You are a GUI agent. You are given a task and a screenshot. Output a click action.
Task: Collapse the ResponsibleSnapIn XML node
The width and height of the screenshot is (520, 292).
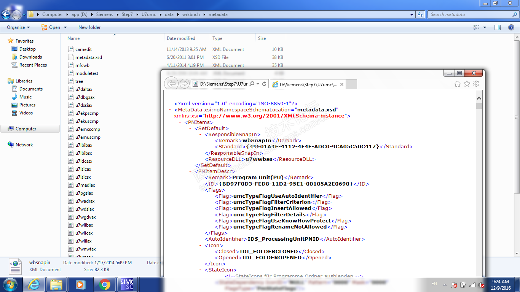pos(201,135)
